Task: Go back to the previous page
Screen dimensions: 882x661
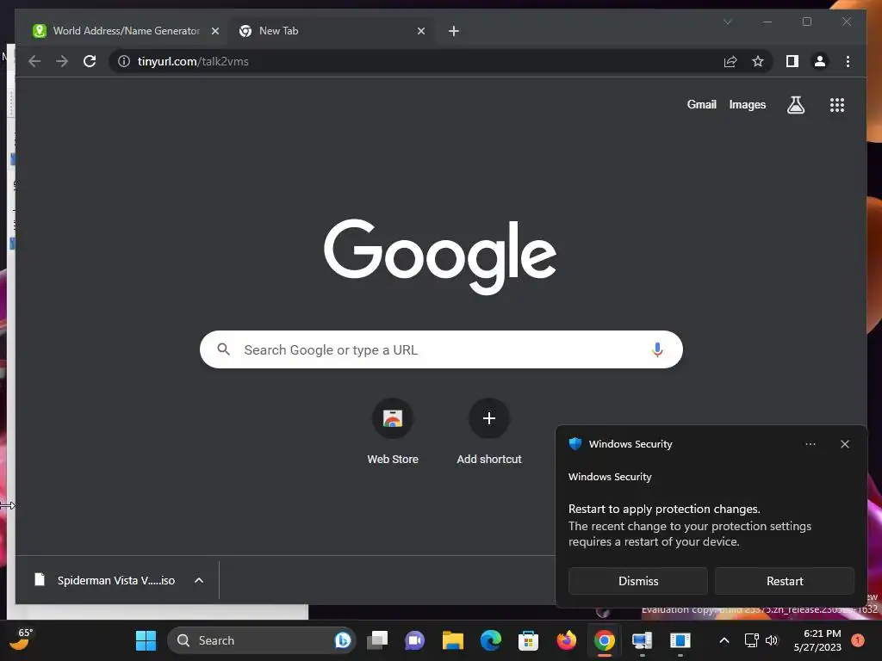Action: (34, 61)
